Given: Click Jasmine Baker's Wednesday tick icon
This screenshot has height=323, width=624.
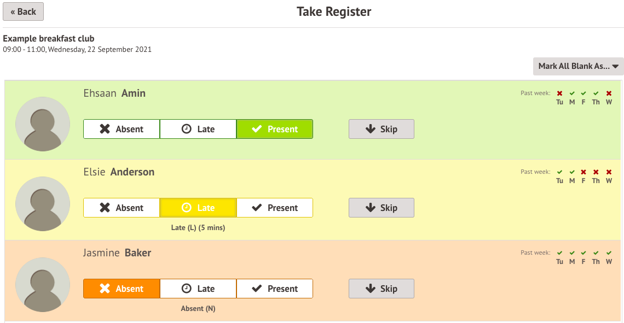Looking at the screenshot, I should pyautogui.click(x=609, y=253).
